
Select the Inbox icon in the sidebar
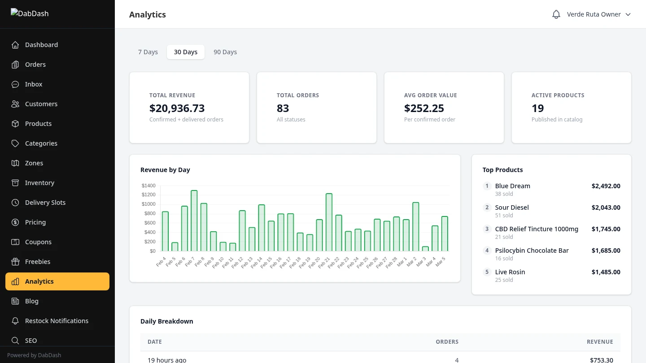15,84
